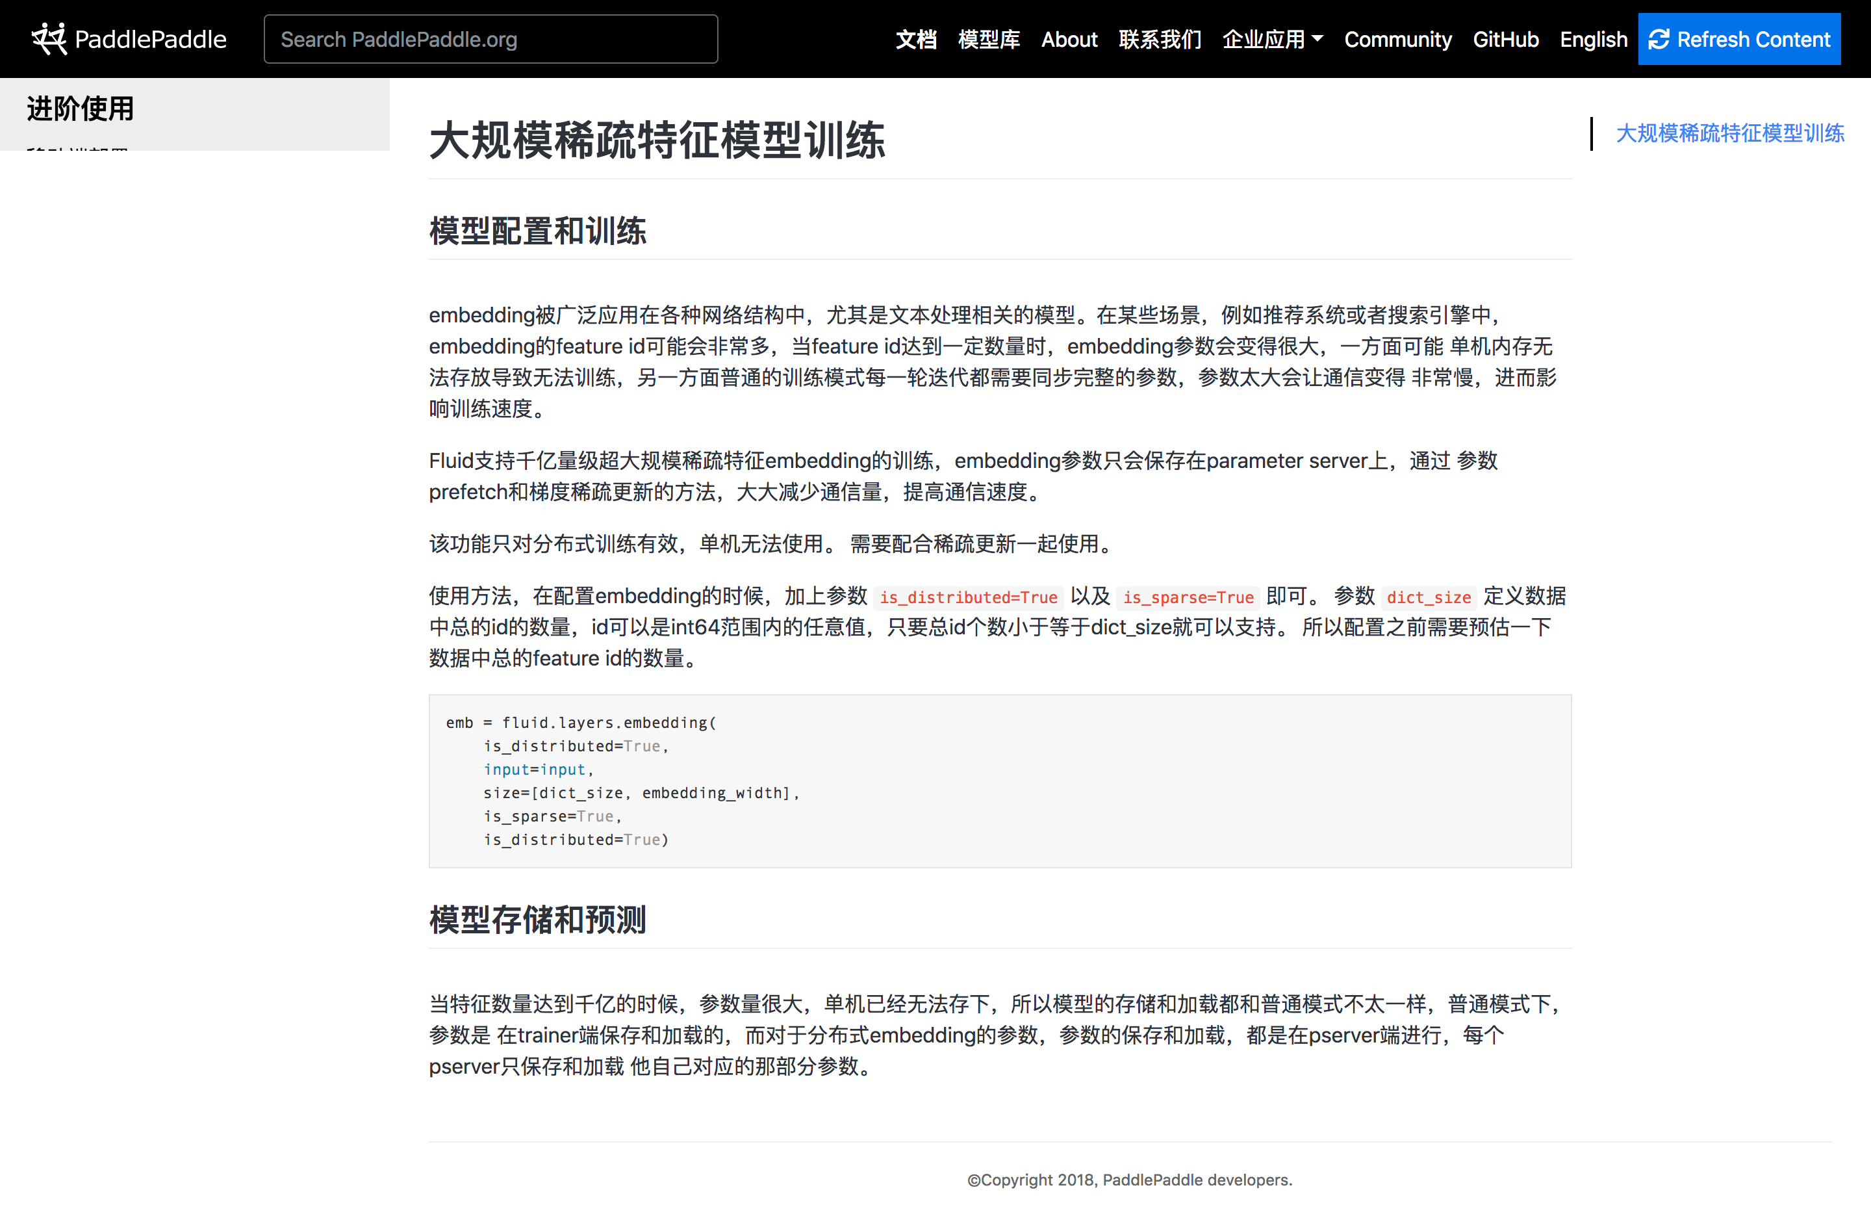The height and width of the screenshot is (1218, 1871).
Task: Click the is_distributed=True inline code
Action: pyautogui.click(x=968, y=597)
